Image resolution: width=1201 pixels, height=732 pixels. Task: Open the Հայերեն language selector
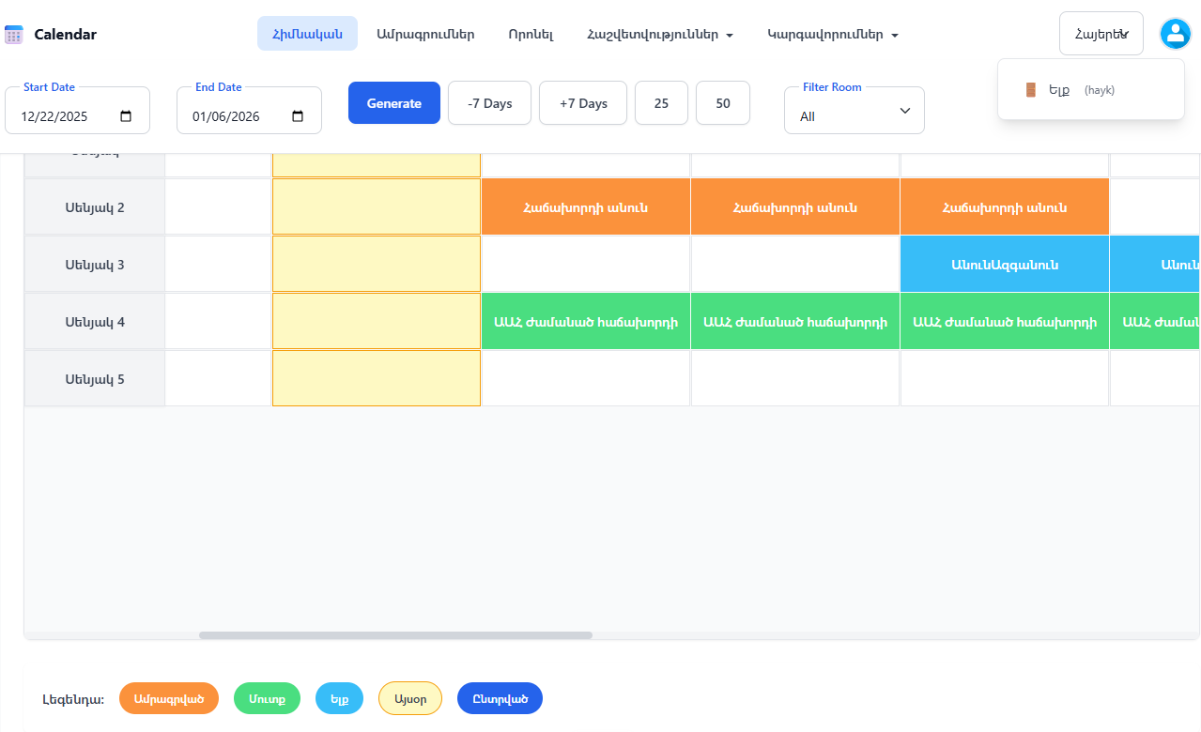pyautogui.click(x=1101, y=35)
